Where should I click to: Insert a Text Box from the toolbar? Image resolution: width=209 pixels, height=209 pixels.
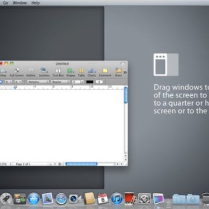58,72
